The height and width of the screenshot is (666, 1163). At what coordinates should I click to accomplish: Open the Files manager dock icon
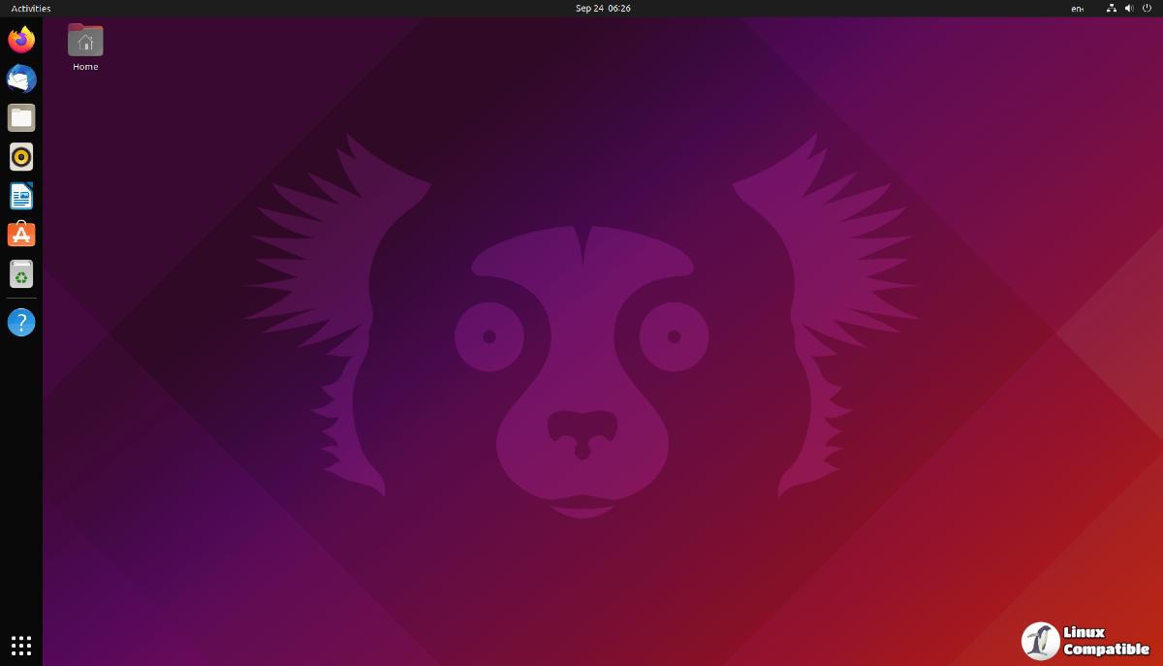point(21,118)
